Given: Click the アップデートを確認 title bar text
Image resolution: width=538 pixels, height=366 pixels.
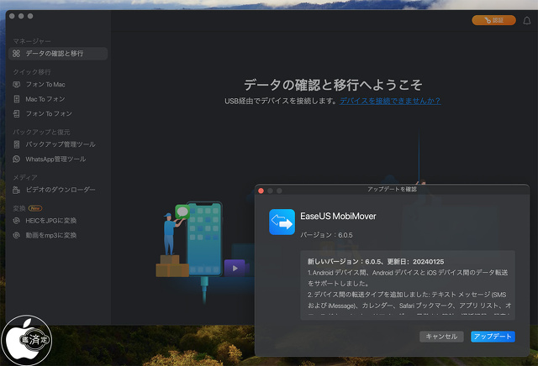Looking at the screenshot, I should [x=392, y=189].
